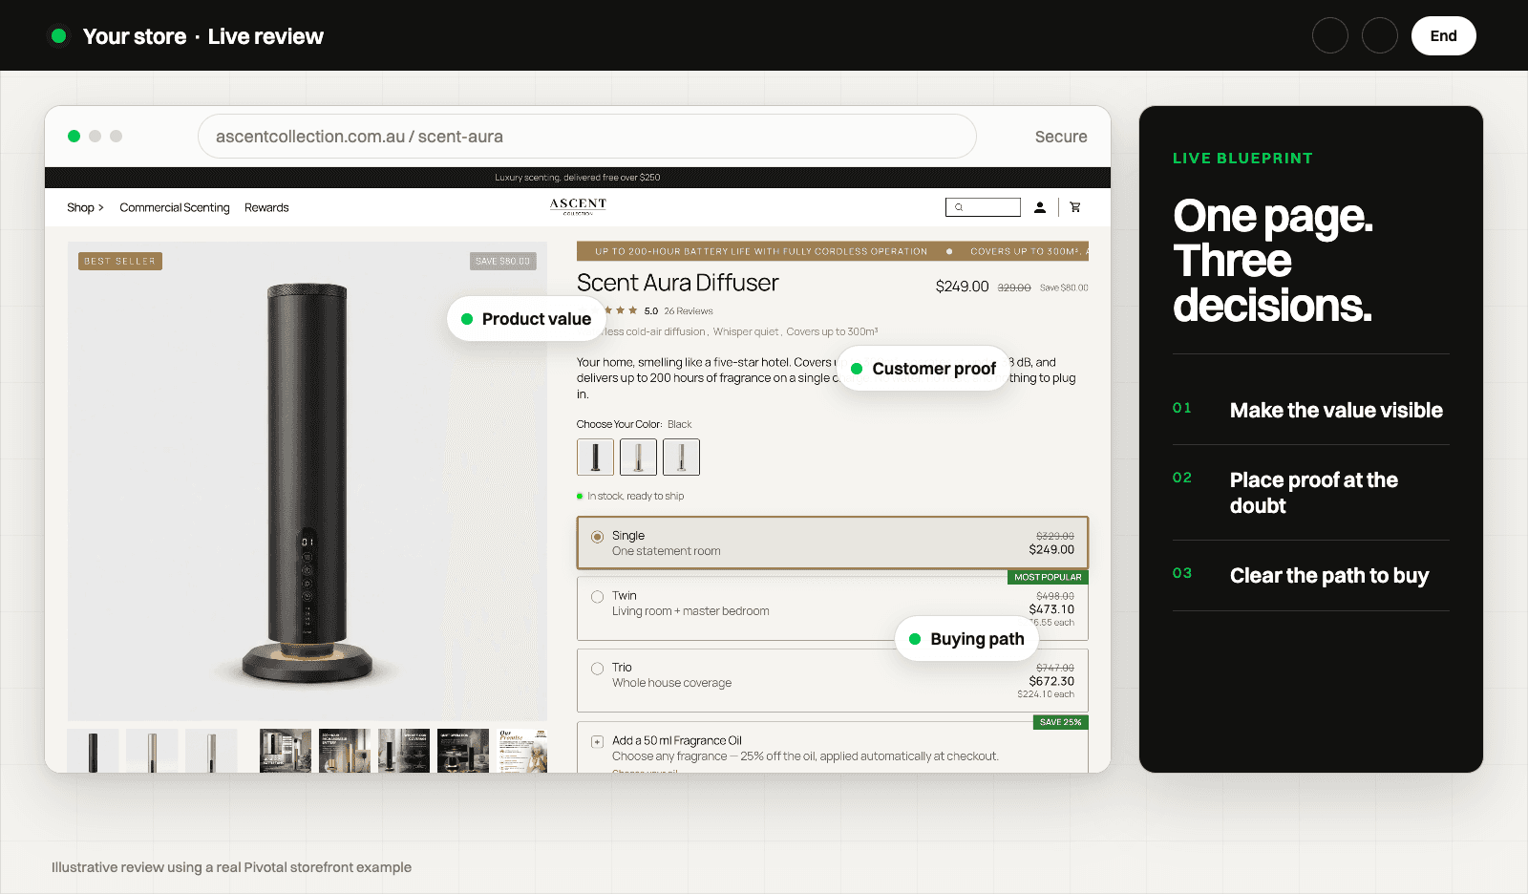Click the Product value annotation pill
The image size is (1528, 894).
525,319
